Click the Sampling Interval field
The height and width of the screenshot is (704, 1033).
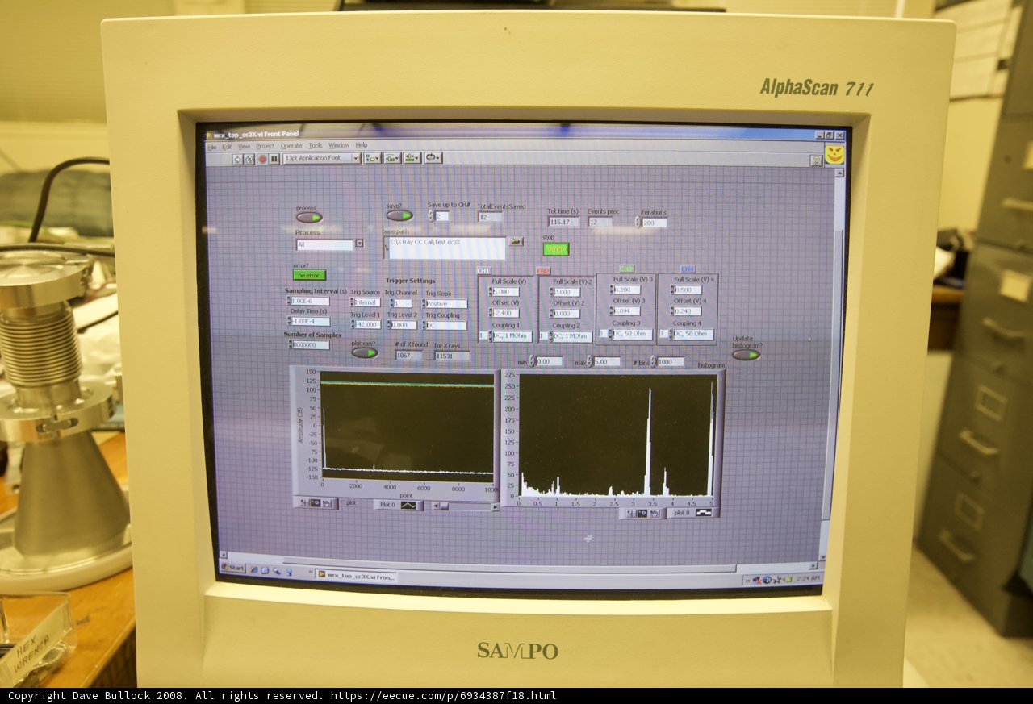pyautogui.click(x=309, y=301)
